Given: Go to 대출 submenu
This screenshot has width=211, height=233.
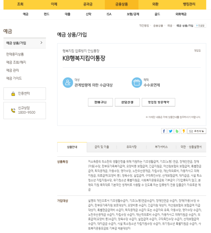Looking at the screenshot, I should click(67, 14).
